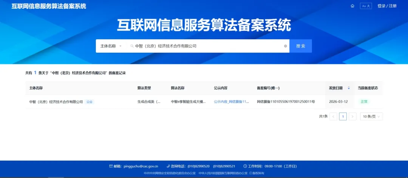
Task: Go to next page arrow
Action: click(x=352, y=116)
